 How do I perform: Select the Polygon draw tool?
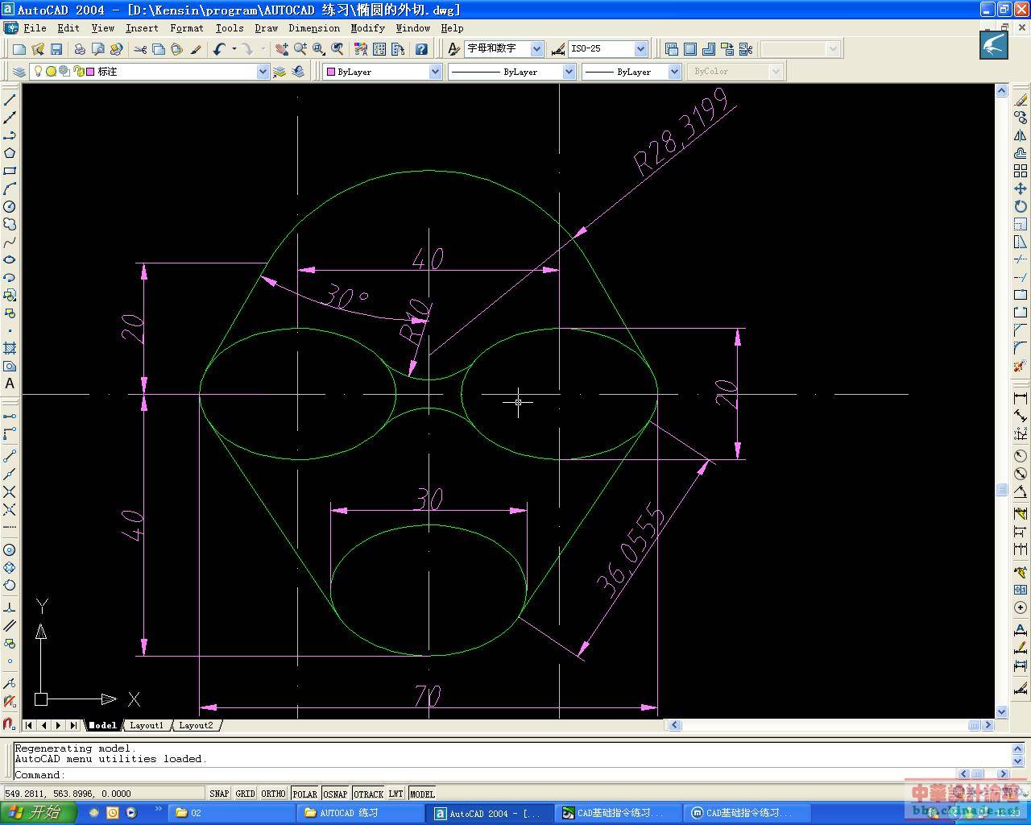point(10,153)
